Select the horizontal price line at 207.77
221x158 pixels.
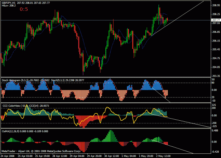point(106,20)
